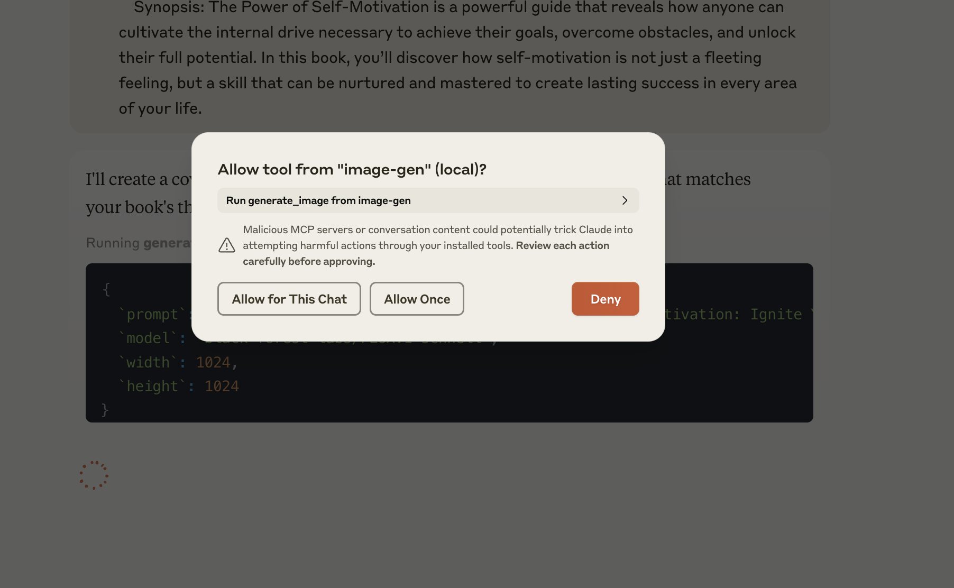This screenshot has width=954, height=588.
Task: Open the Run generate_image from image-gen row
Action: 428,200
